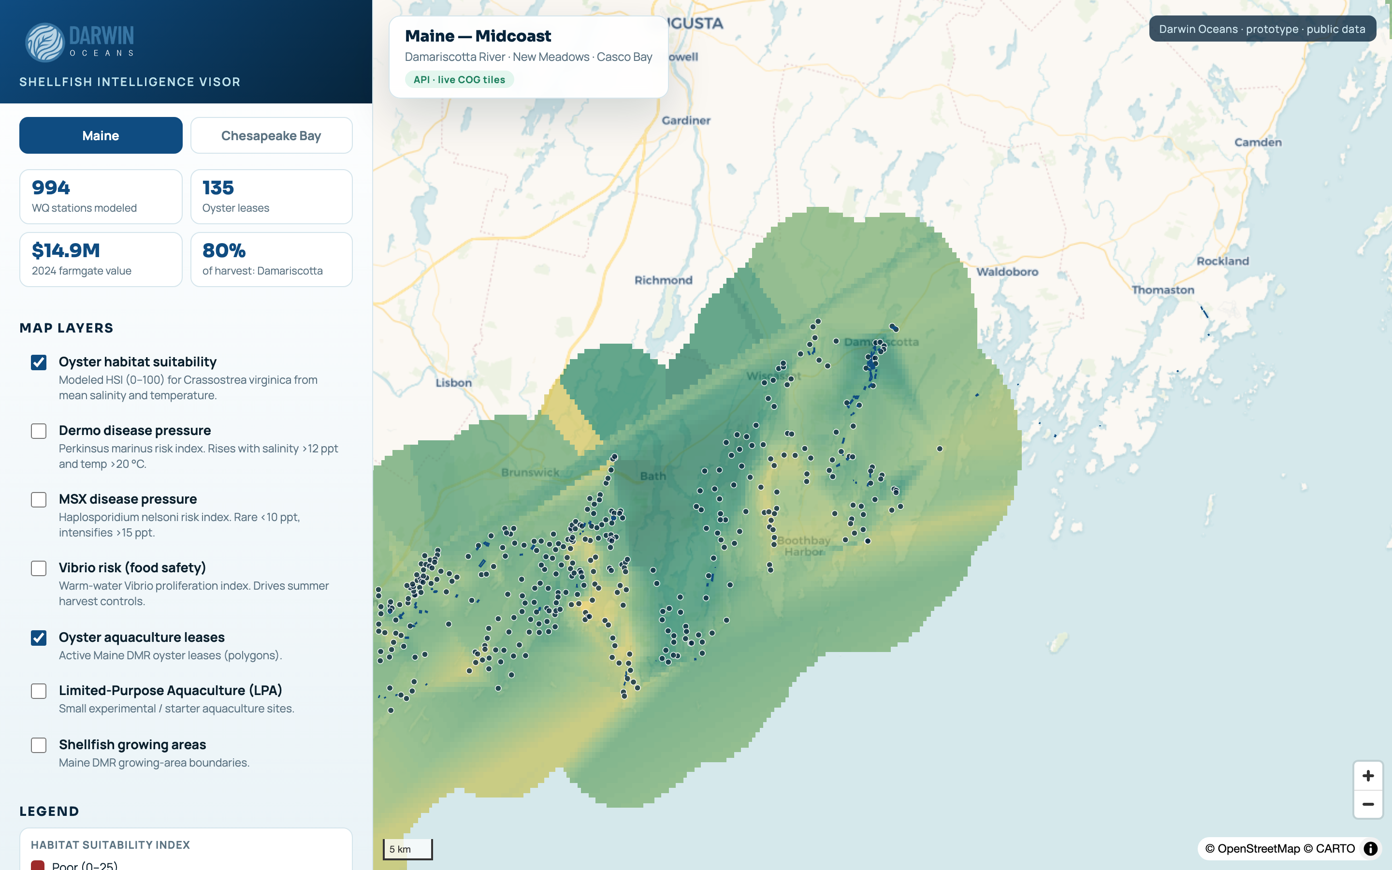
Task: Click the Maine — Midcoast title
Action: click(478, 36)
